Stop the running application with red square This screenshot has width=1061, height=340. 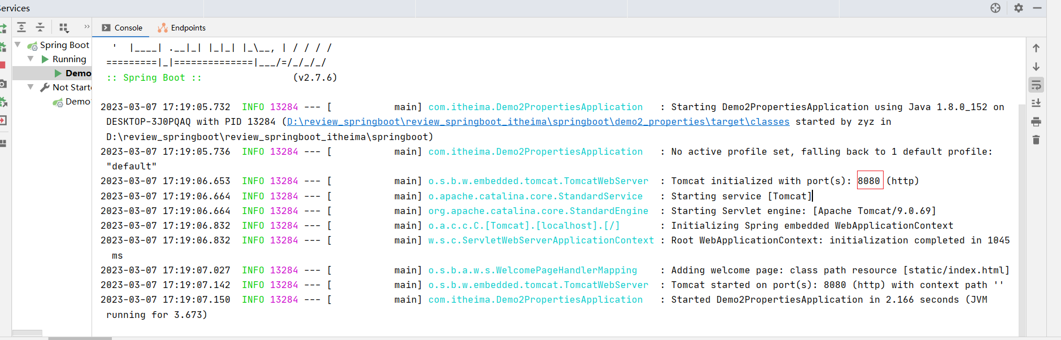click(x=2, y=65)
